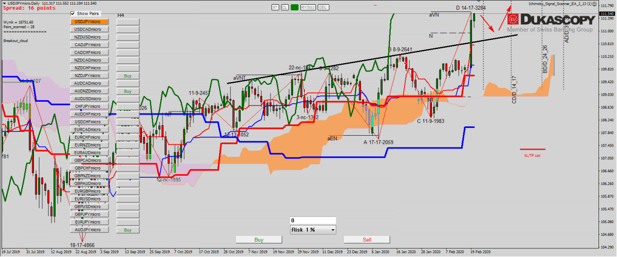Viewport: 617px width, 257px height.
Task: Select the AUDJPYmicro pair button
Action: pyautogui.click(x=89, y=230)
